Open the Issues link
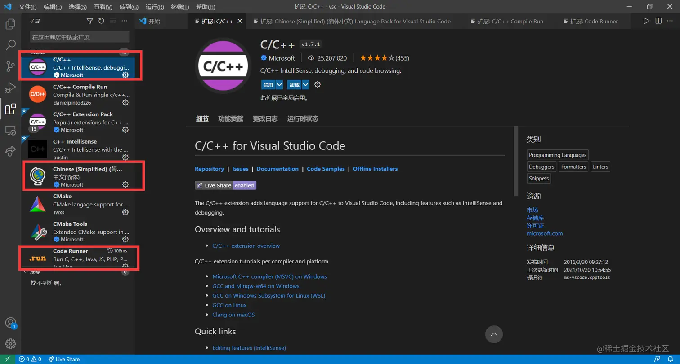 (241, 169)
